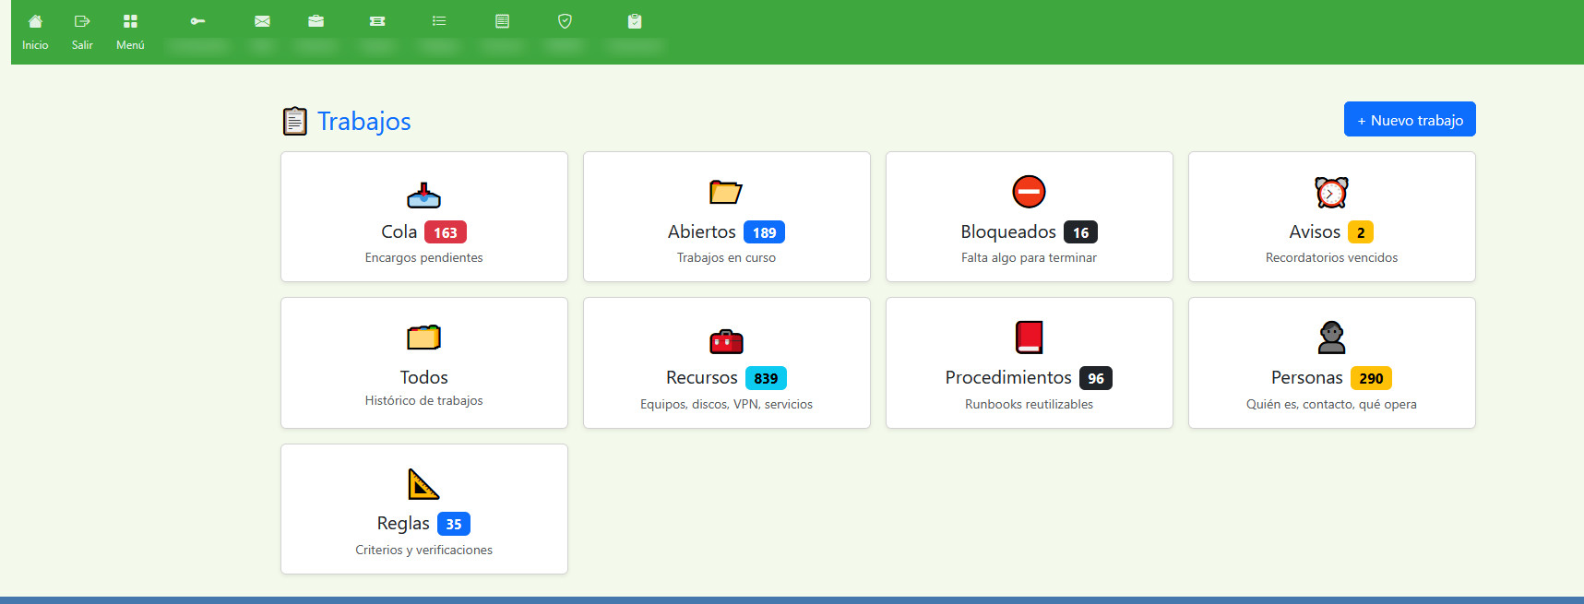The height and width of the screenshot is (604, 1584).
Task: Click the clipboard icon beside the Trabajos title
Action: pos(294,121)
